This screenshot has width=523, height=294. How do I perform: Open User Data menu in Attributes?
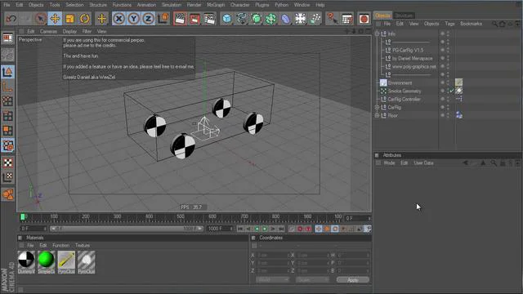click(x=423, y=163)
